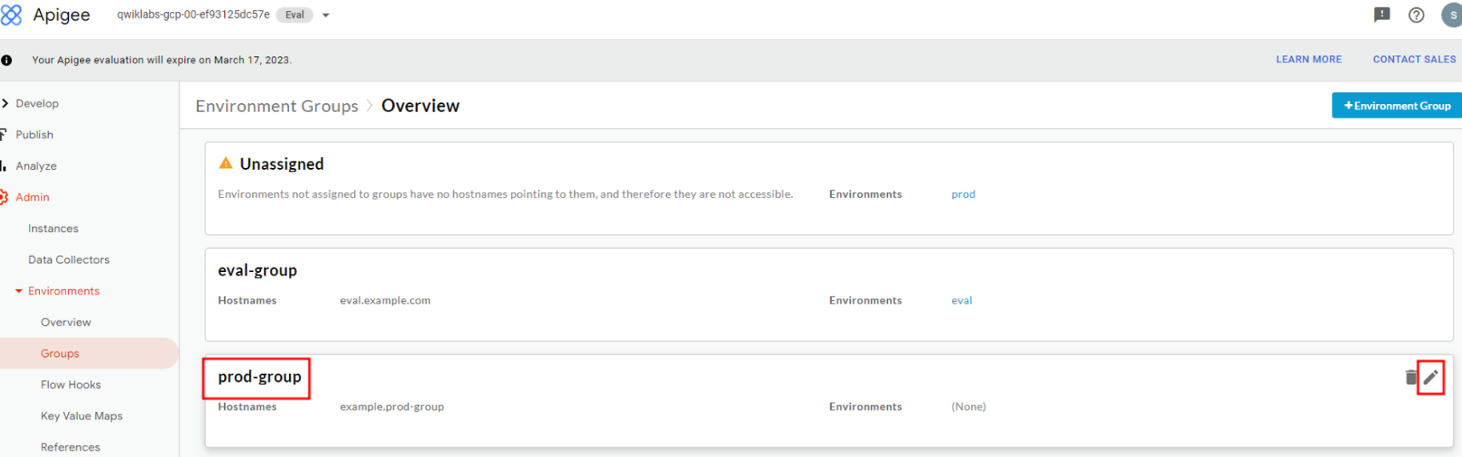The height and width of the screenshot is (457, 1462).
Task: Open the help question mark icon
Action: coord(1416,14)
